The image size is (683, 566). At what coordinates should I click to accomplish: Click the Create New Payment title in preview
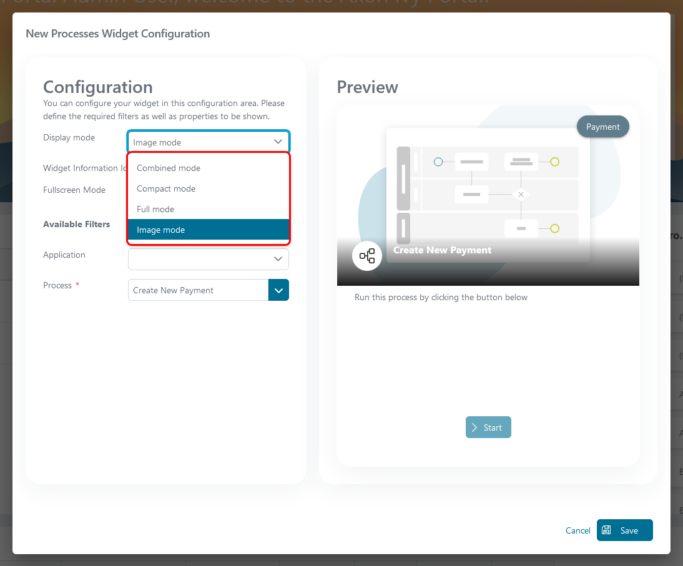pos(442,250)
